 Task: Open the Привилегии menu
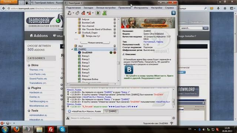(x=125, y=8)
